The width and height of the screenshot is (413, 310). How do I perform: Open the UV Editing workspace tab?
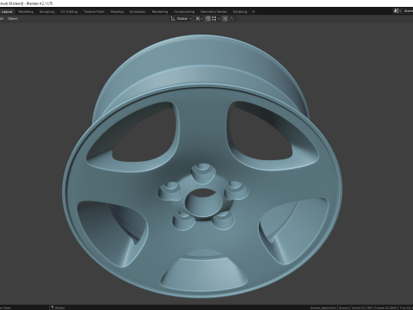pyautogui.click(x=69, y=12)
